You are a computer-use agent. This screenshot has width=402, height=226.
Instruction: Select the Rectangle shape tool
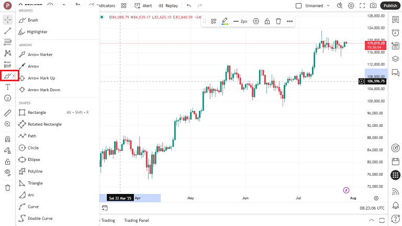(x=37, y=113)
